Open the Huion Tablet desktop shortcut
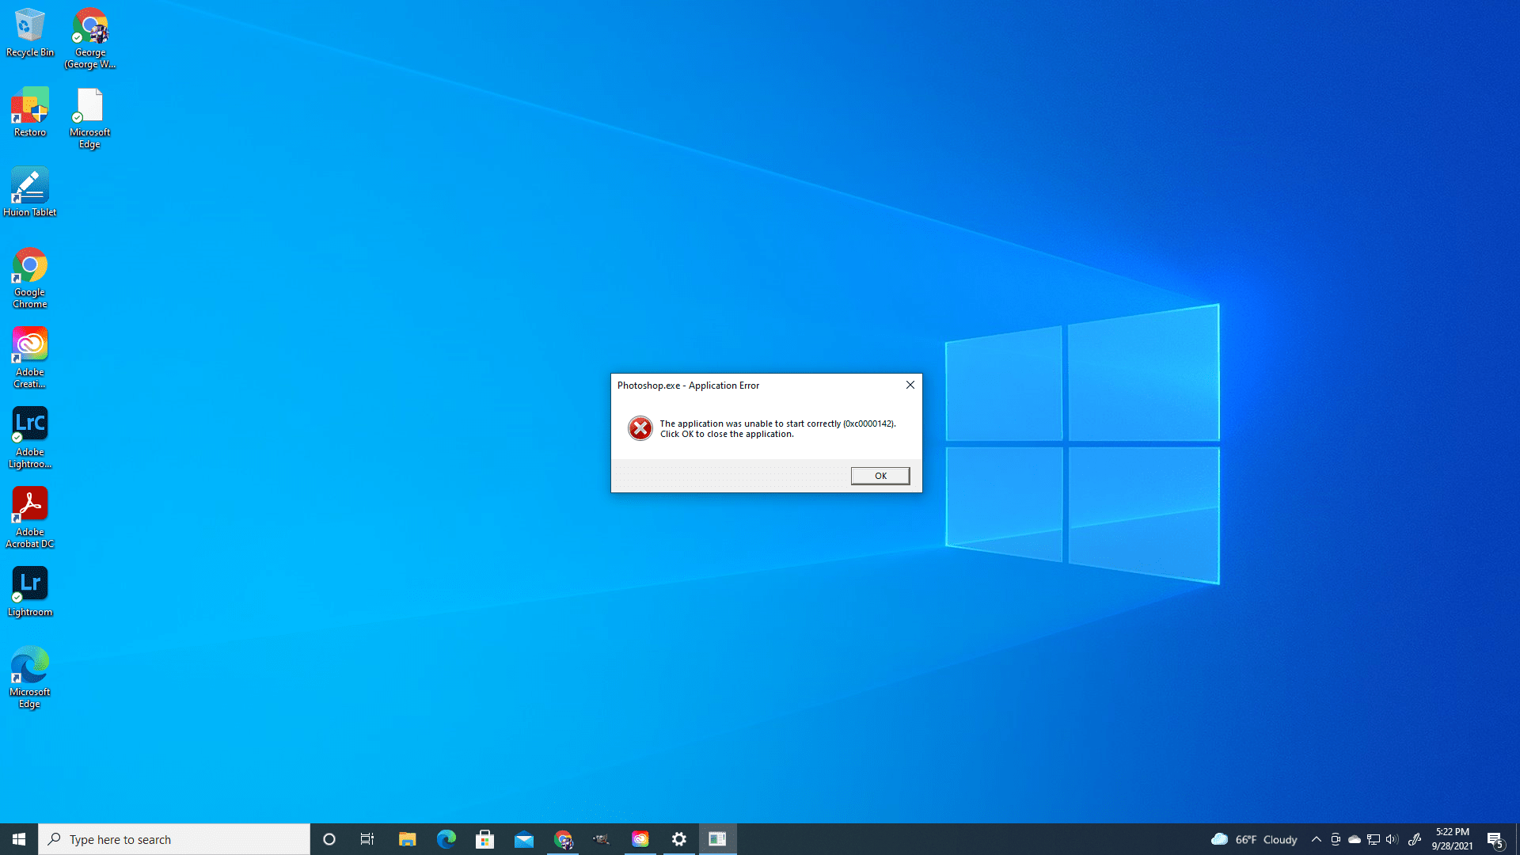Viewport: 1520px width, 855px height. pos(29,184)
